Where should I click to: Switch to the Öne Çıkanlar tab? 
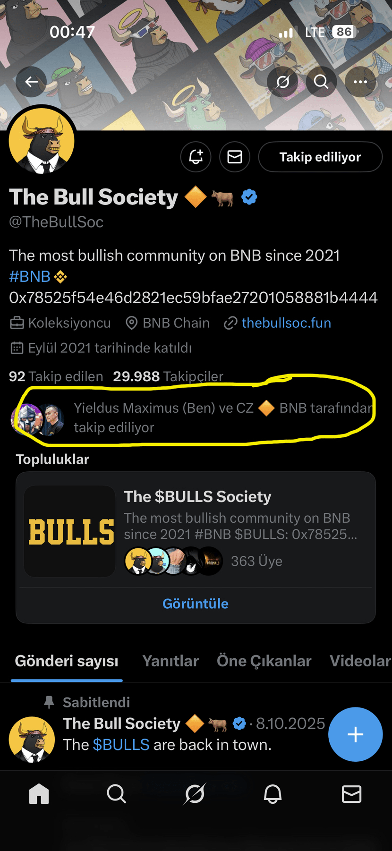pos(264,661)
